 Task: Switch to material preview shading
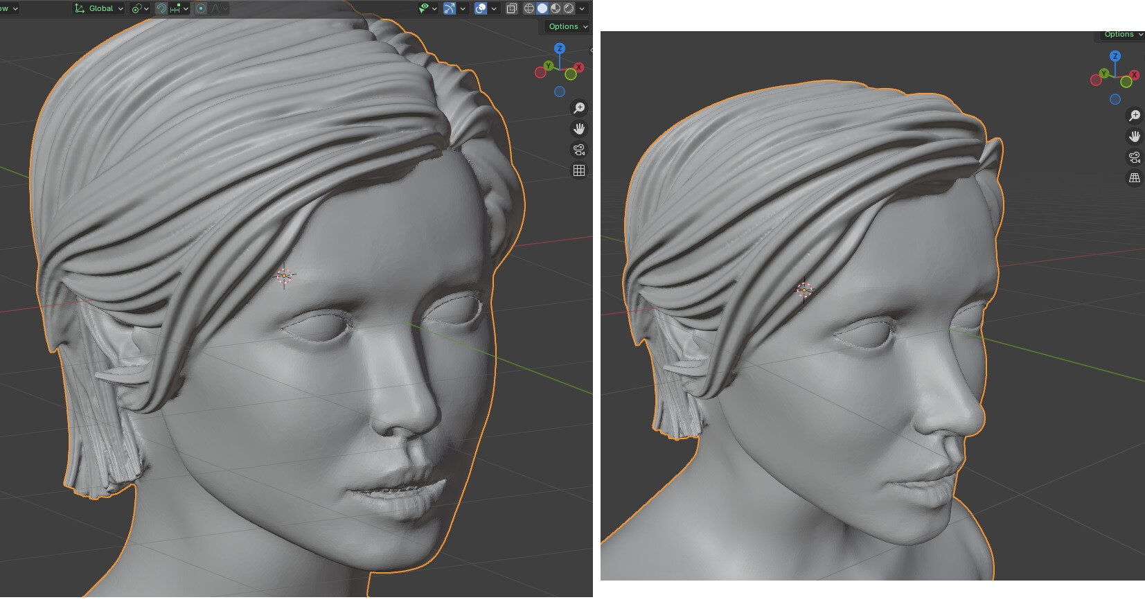[556, 8]
